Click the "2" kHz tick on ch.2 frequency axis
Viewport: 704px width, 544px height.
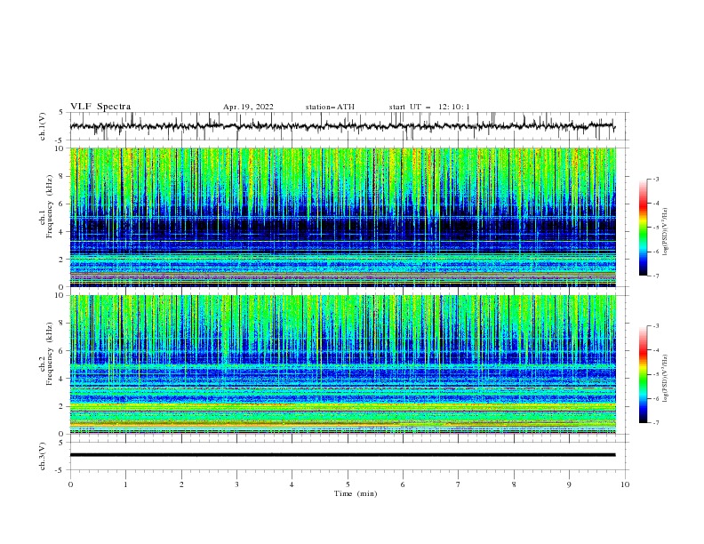pyautogui.click(x=61, y=406)
